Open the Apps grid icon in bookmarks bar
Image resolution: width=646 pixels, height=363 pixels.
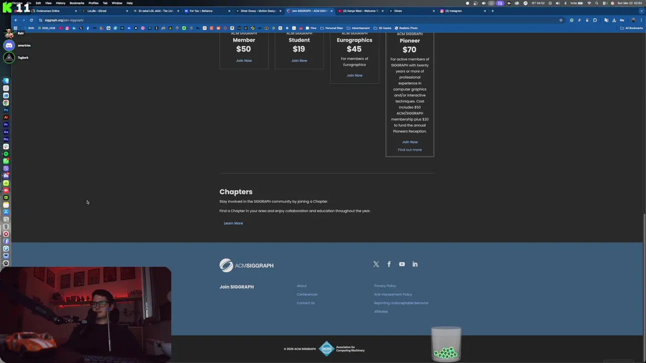point(15,28)
